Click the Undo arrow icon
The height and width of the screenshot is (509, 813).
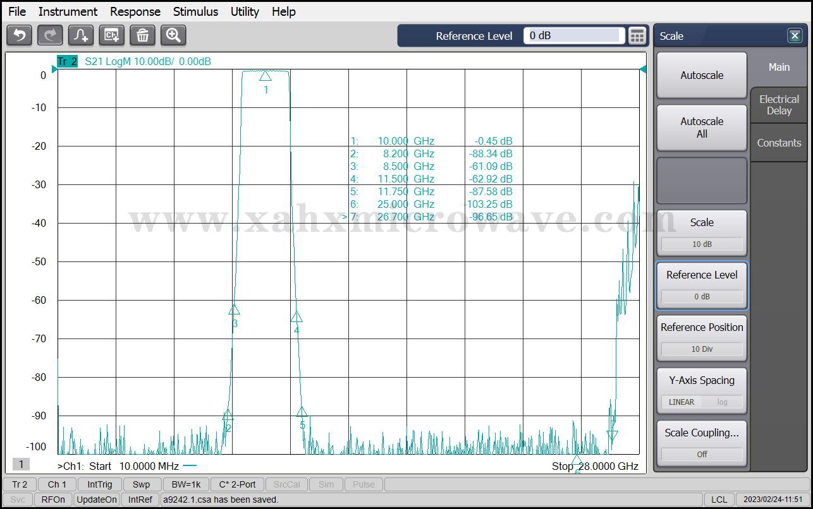coord(19,35)
